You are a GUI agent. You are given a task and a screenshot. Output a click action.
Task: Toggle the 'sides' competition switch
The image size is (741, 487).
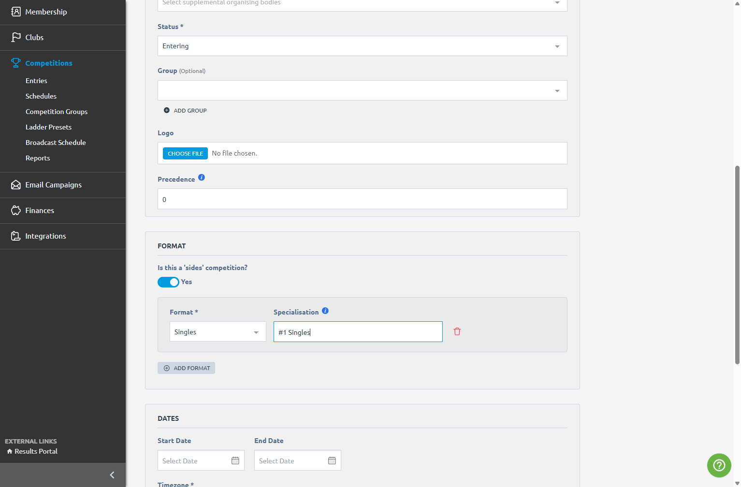[168, 282]
